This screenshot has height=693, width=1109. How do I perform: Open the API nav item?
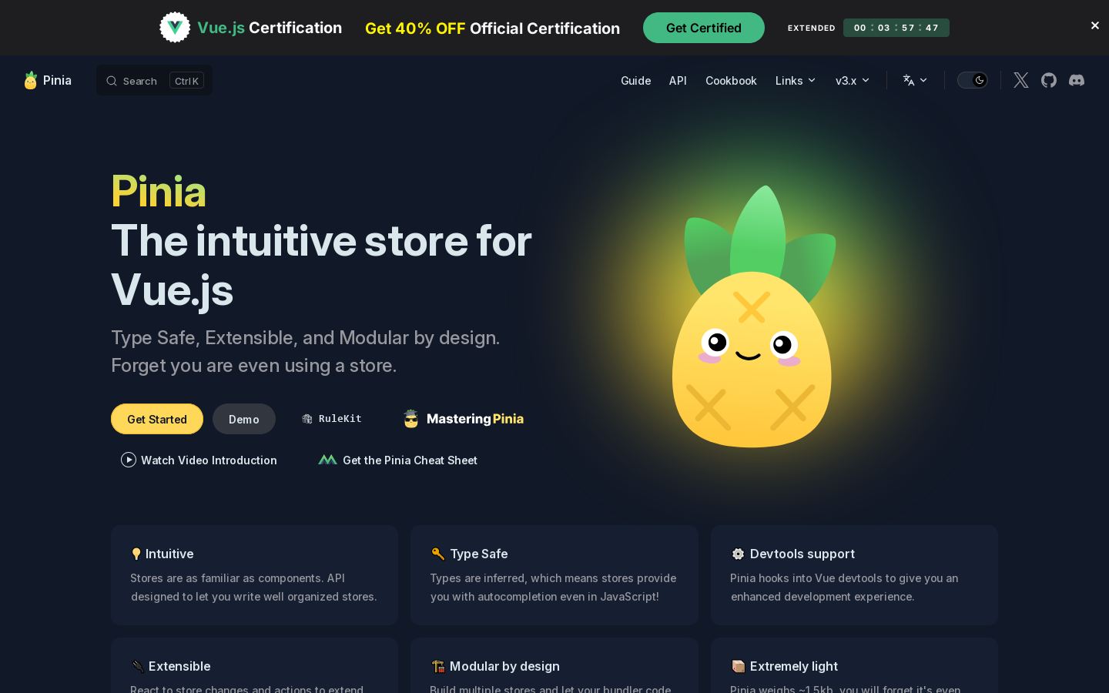pos(678,81)
